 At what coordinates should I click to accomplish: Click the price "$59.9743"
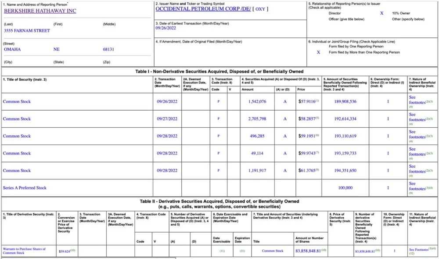[307, 154]
